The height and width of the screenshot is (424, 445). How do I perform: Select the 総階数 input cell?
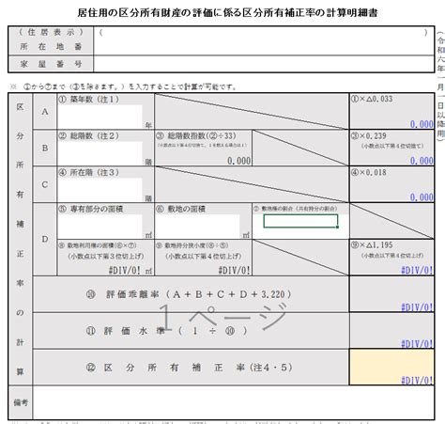point(100,153)
